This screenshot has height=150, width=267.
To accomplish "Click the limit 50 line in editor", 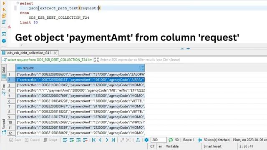I will [29, 22].
